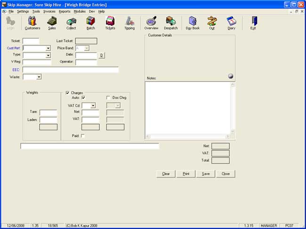Click inside the Ticket field
Viewport: 306px width, 229px height.
31,41
